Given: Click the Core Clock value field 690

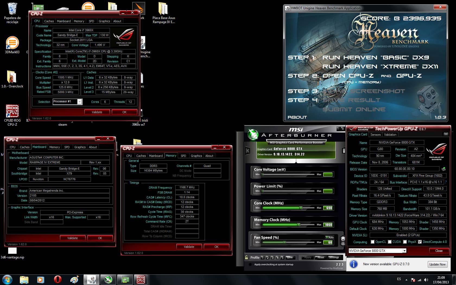Looking at the screenshot, I should pos(328,208).
